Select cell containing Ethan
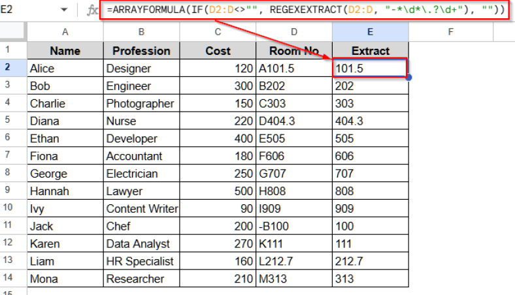Screen dimensions: 515x295 tap(65, 138)
